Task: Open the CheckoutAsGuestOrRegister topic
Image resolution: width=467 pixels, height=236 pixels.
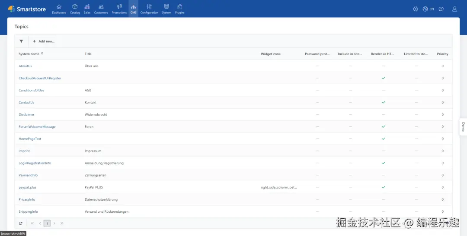Action: pyautogui.click(x=40, y=78)
